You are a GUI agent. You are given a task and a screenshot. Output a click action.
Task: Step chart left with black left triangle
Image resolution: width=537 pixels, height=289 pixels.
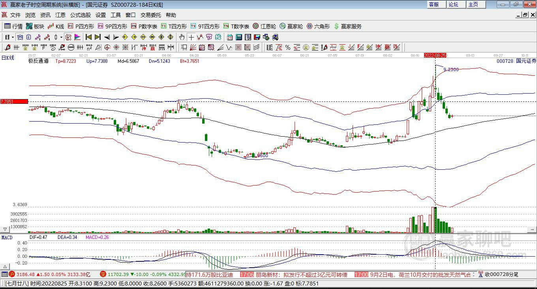click(x=107, y=37)
